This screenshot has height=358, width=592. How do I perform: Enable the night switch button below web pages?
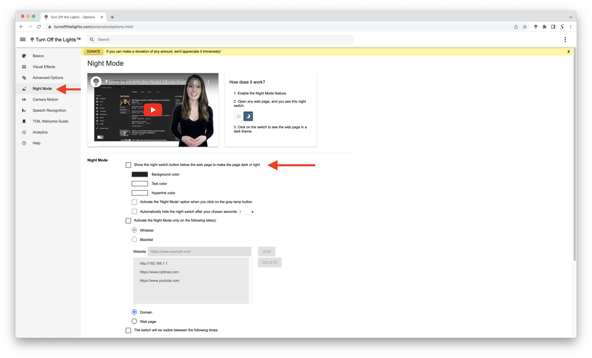(x=128, y=165)
